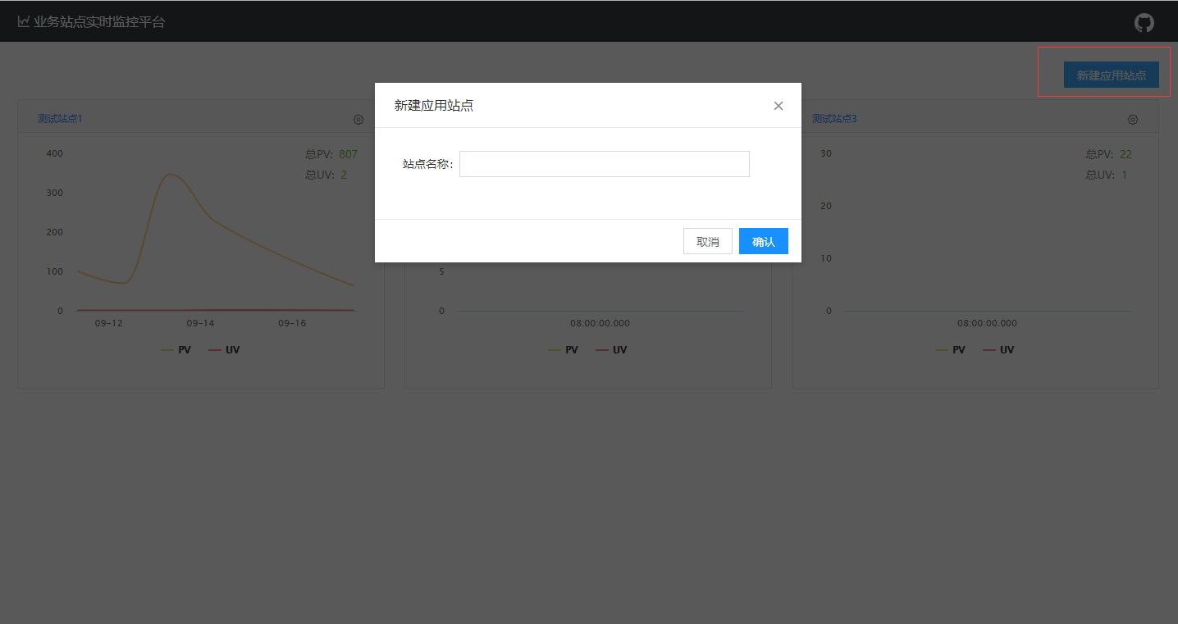Toggle UV legend in 测试站点3 chart
Viewport: 1178px width, 624px height.
click(998, 350)
